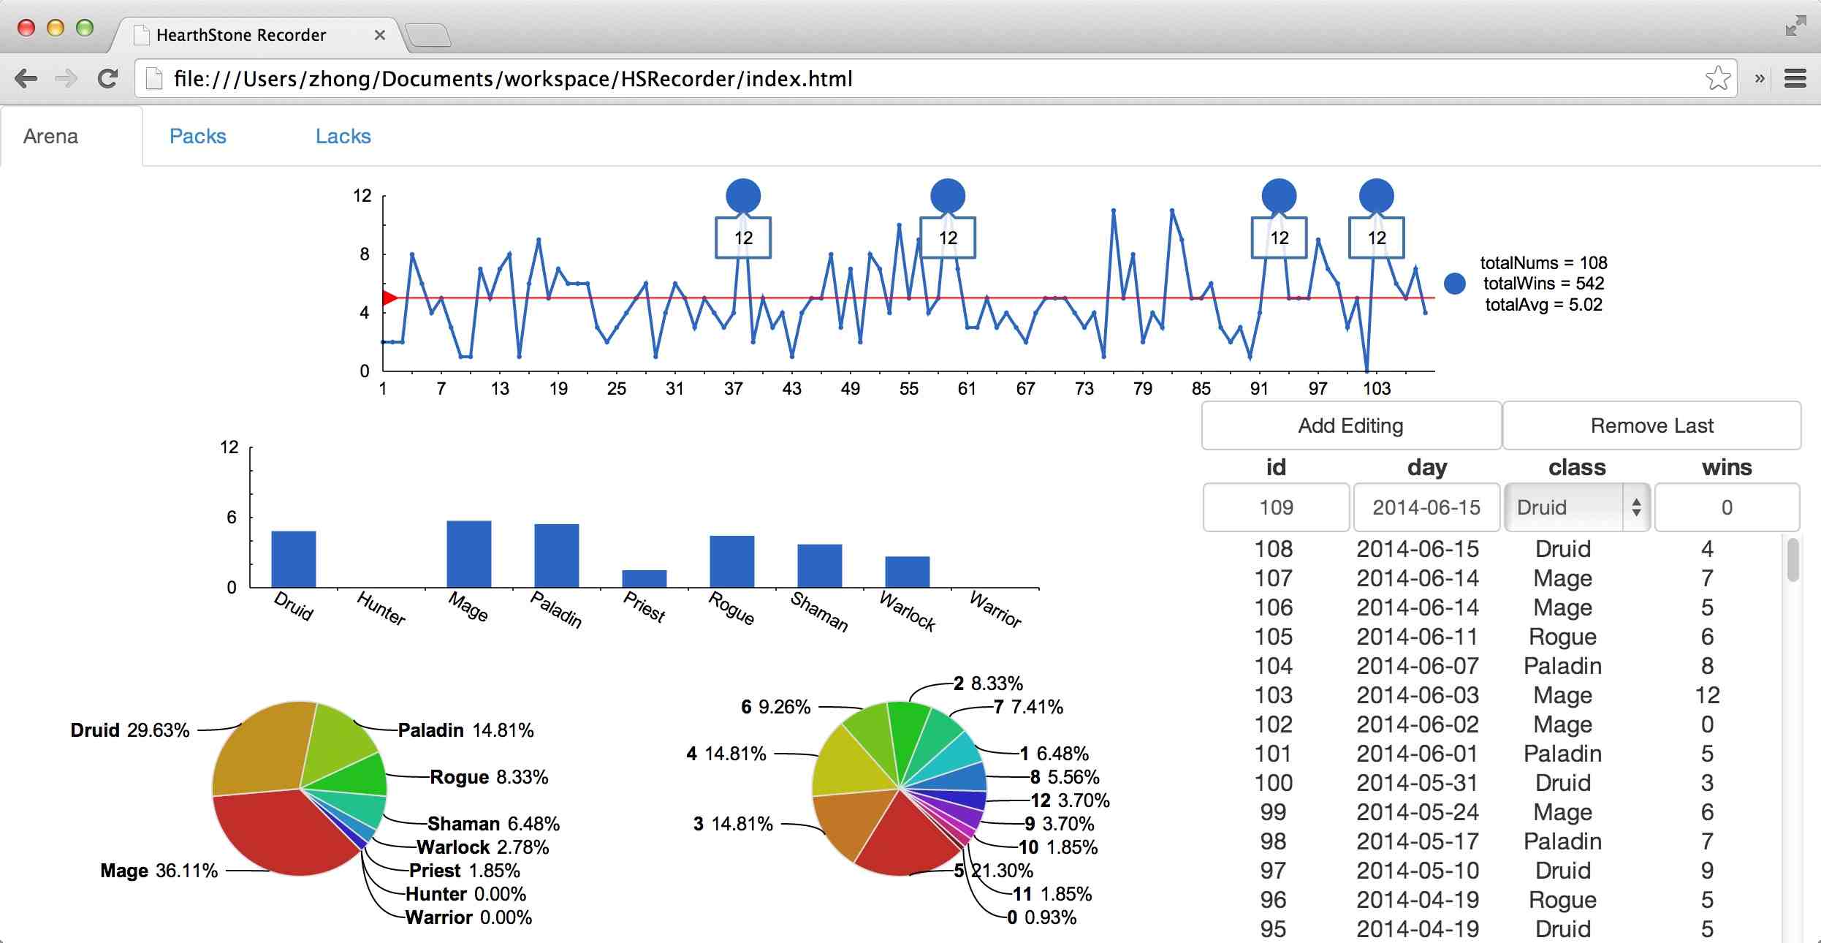Click the id input field showing 109
1821x943 pixels.
[x=1275, y=507]
